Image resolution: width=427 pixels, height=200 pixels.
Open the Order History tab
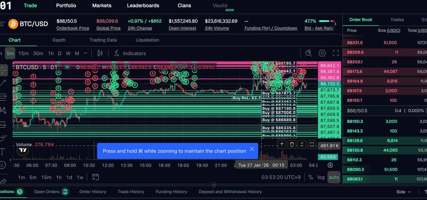[93, 192]
